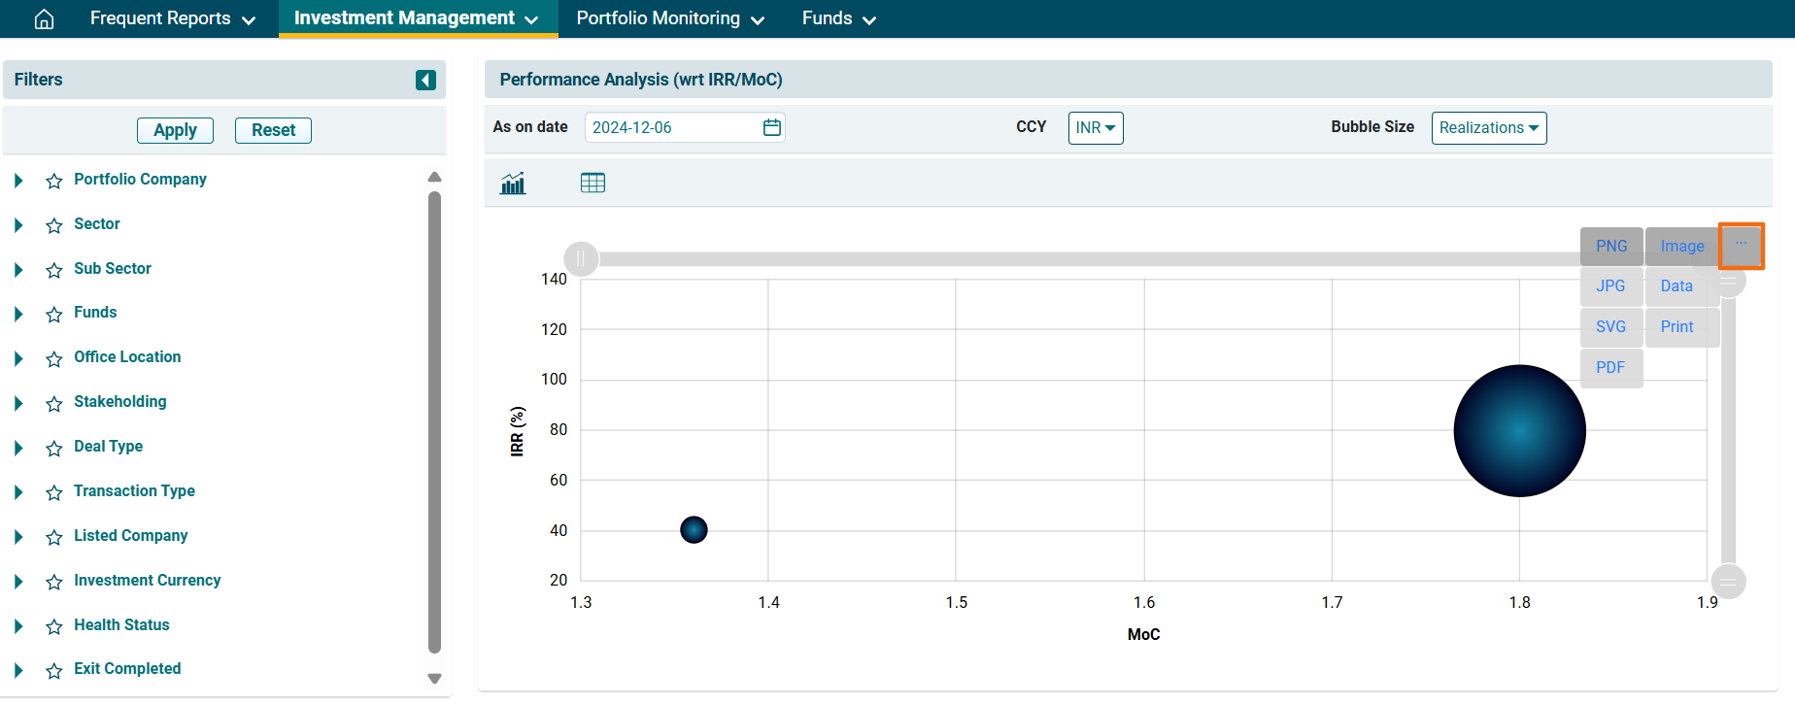Open the Bubble Size Realizations dropdown

coord(1488,128)
